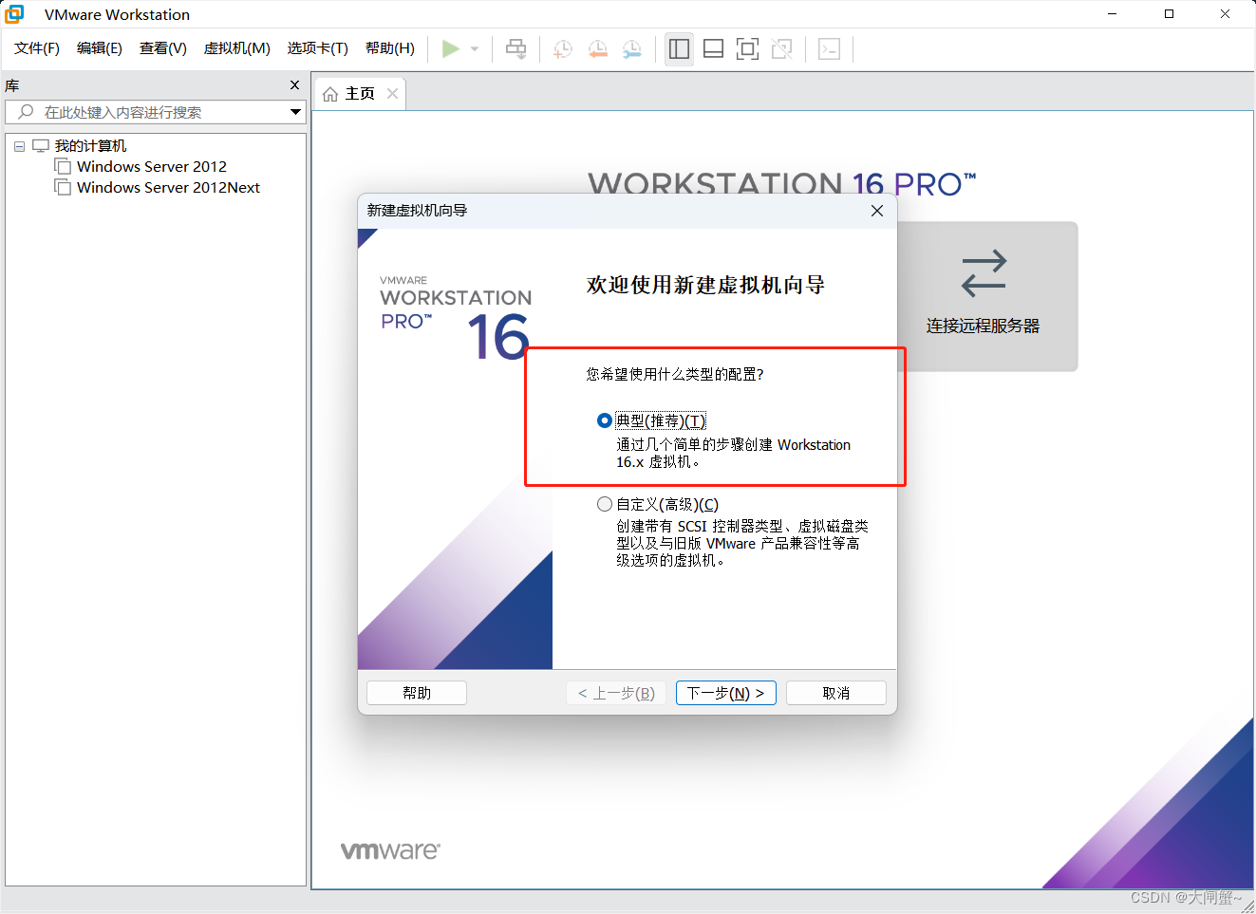Close the 新建虚拟机向导 dialog
This screenshot has height=914, width=1256.
tap(877, 211)
